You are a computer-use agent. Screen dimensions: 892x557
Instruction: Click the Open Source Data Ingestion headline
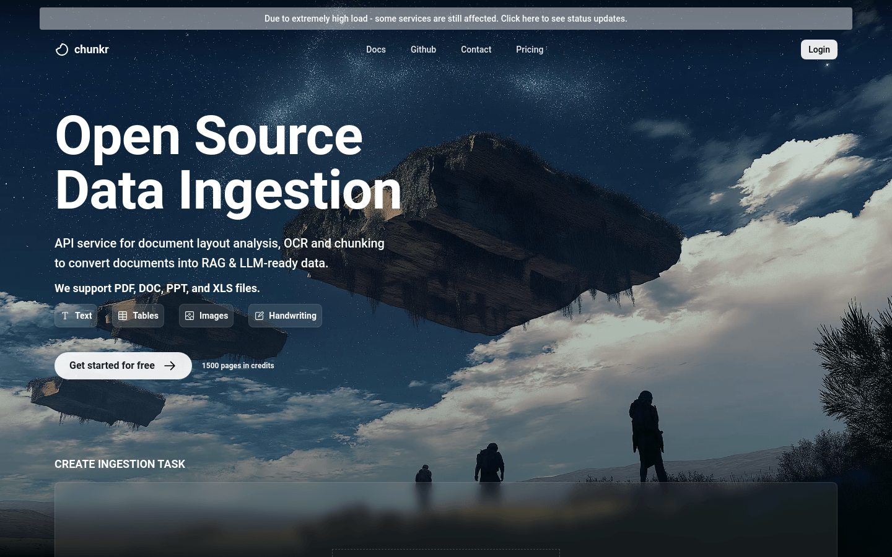pos(228,163)
